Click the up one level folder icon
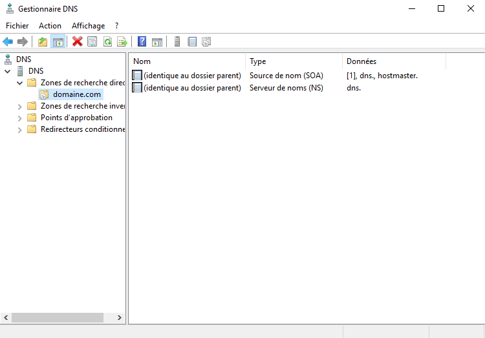This screenshot has width=485, height=338. [x=43, y=41]
